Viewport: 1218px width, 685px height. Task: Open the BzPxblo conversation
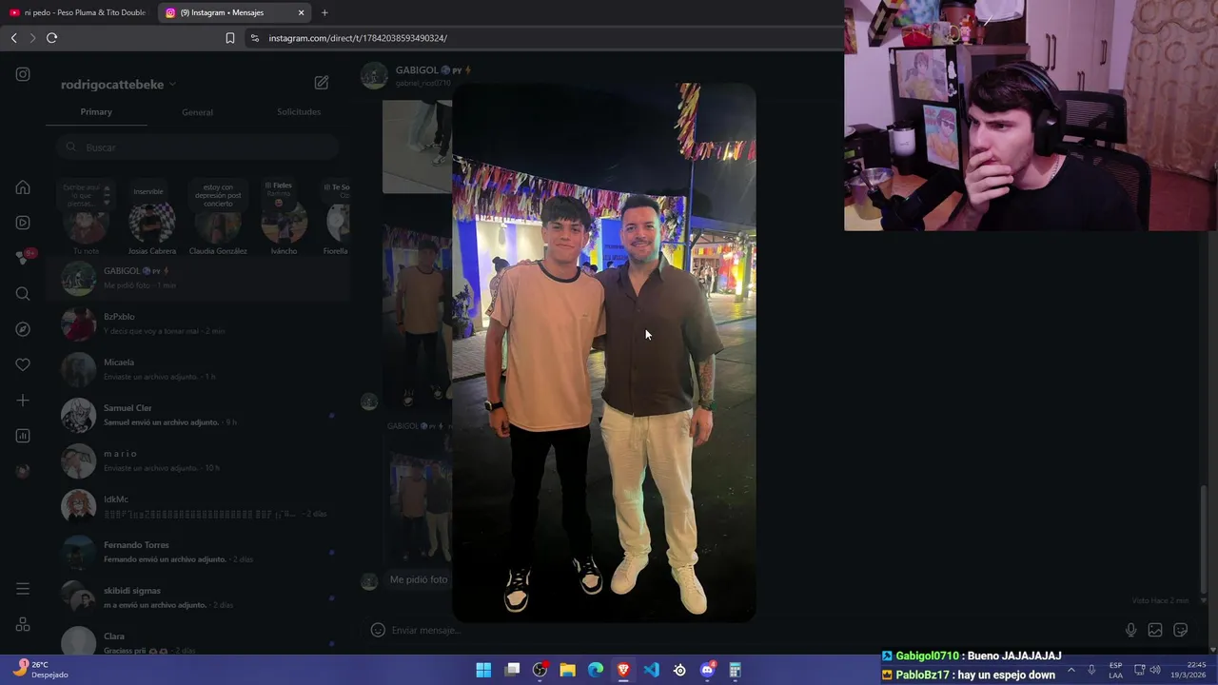tap(198, 323)
